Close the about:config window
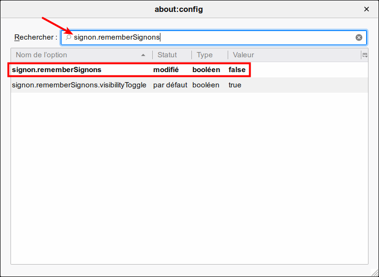 coord(367,9)
